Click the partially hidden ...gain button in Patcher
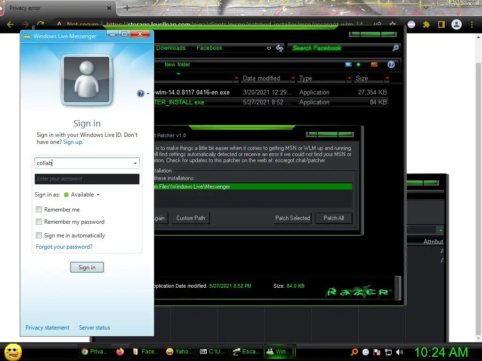The image size is (482, 361). pos(161,218)
